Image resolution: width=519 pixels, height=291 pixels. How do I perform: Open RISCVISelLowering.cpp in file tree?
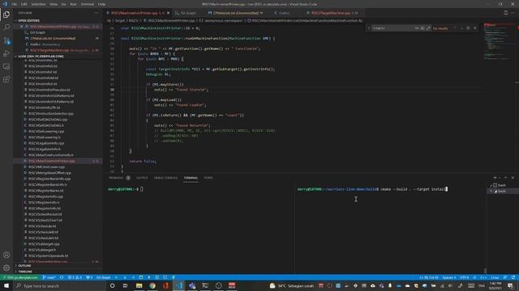pos(46,131)
